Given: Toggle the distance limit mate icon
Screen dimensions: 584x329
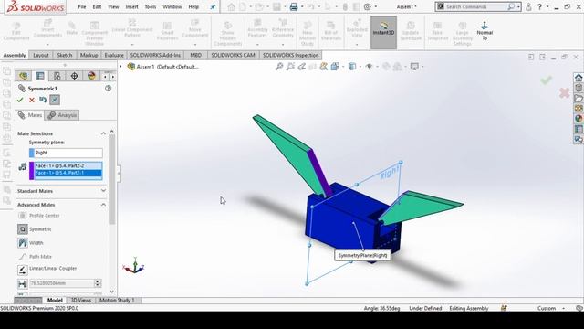Looking at the screenshot, I should pyautogui.click(x=22, y=284).
